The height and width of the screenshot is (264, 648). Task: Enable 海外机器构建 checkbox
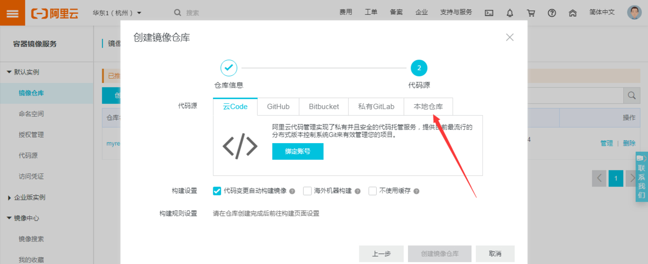pos(307,191)
